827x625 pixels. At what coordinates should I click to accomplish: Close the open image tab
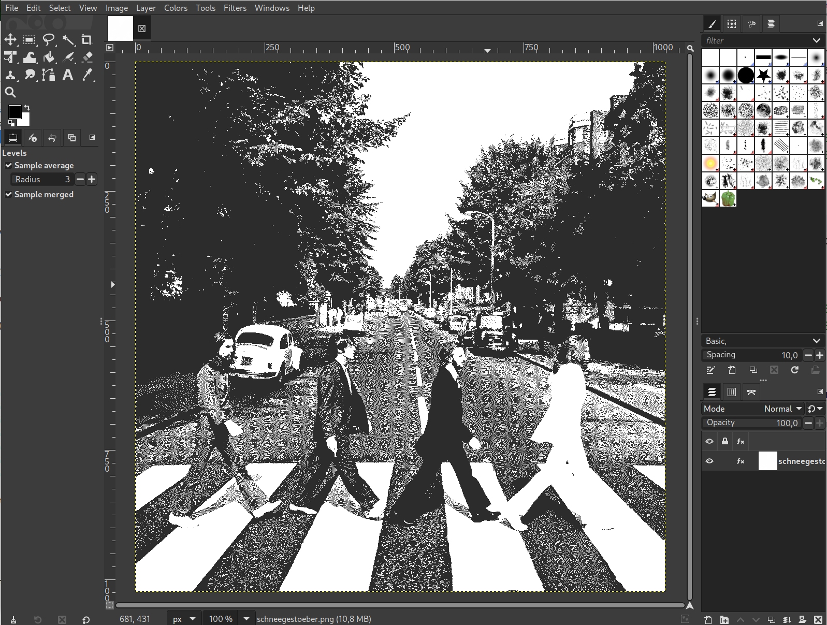[x=142, y=28]
